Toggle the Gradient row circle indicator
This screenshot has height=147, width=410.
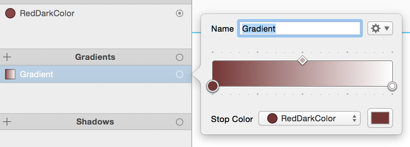180,75
